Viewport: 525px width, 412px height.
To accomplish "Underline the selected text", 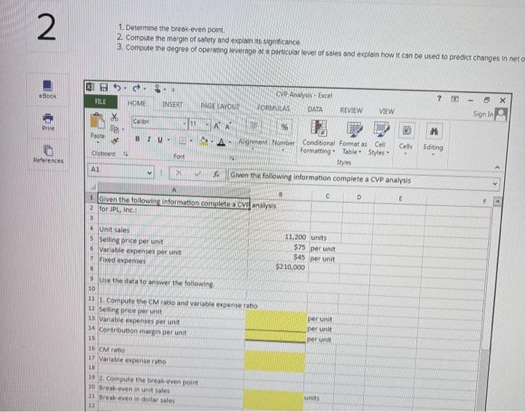I will click(160, 139).
